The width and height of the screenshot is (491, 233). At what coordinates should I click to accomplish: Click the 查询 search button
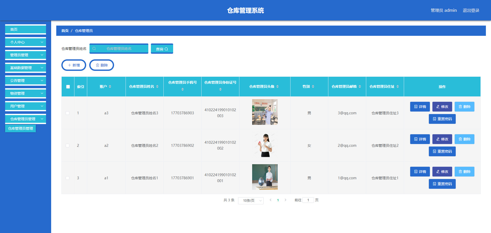tap(162, 49)
